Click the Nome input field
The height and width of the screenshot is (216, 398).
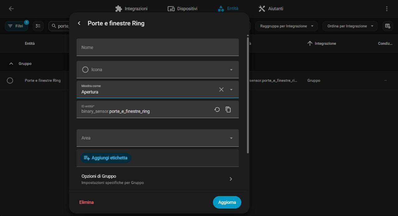pyautogui.click(x=158, y=47)
